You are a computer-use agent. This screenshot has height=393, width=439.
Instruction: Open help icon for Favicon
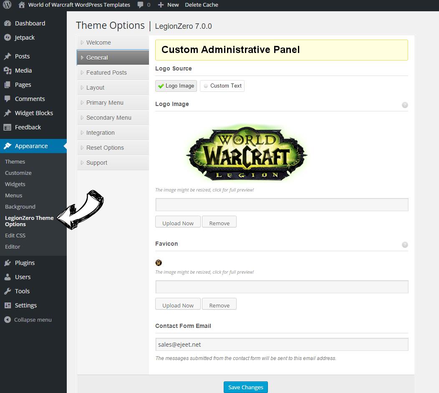[405, 244]
